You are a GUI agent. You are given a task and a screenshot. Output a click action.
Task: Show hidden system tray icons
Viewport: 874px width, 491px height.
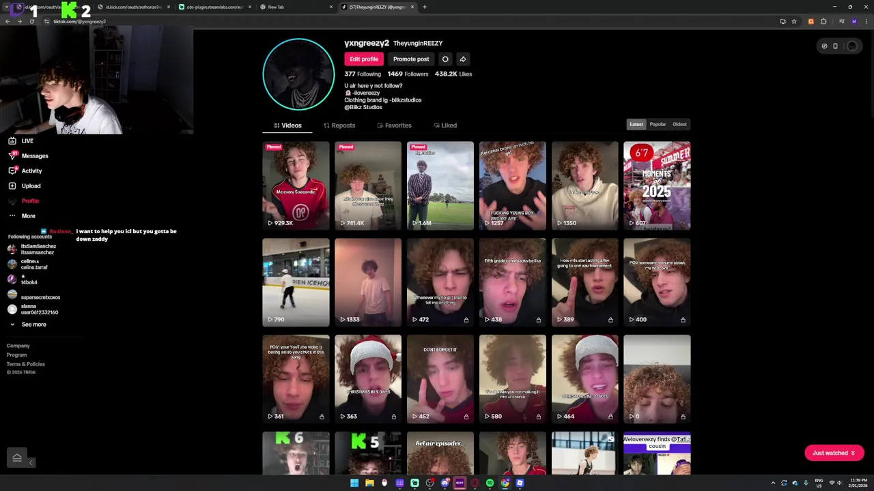(773, 483)
